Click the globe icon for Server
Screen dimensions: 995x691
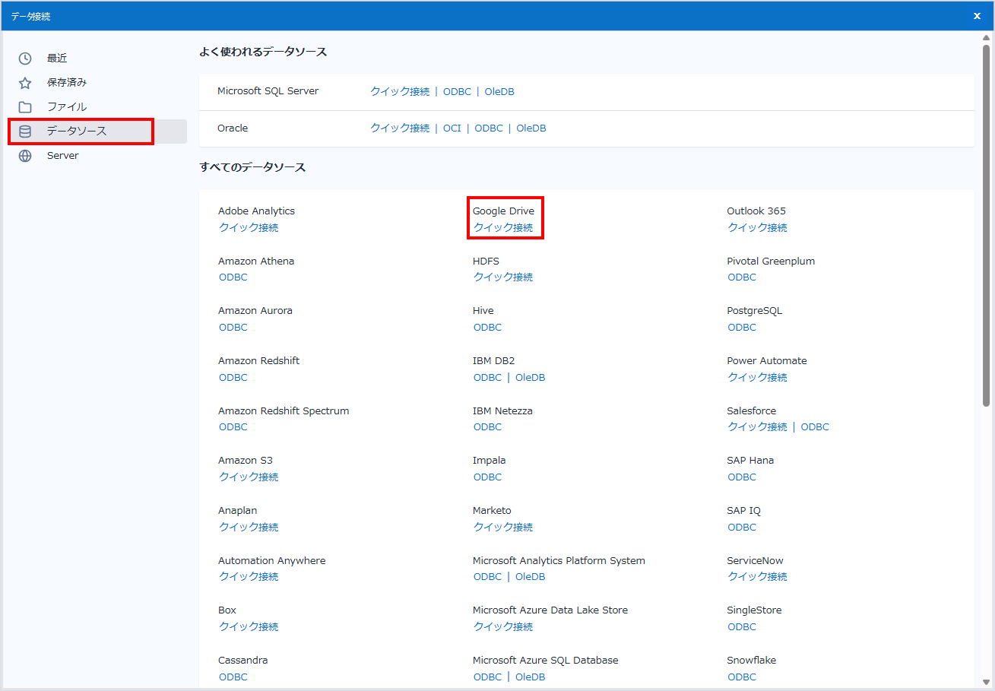point(25,156)
